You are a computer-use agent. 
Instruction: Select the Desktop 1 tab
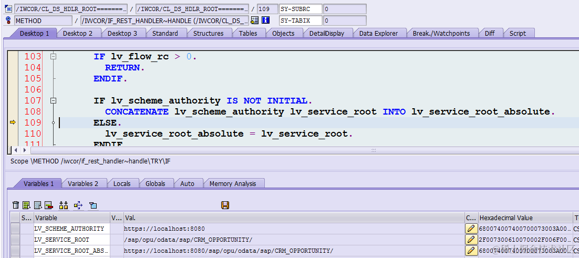34,33
